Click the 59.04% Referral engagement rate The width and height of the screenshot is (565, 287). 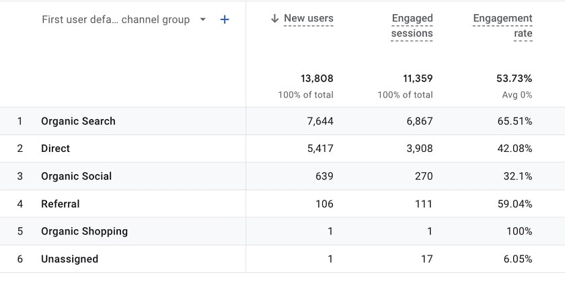point(515,204)
